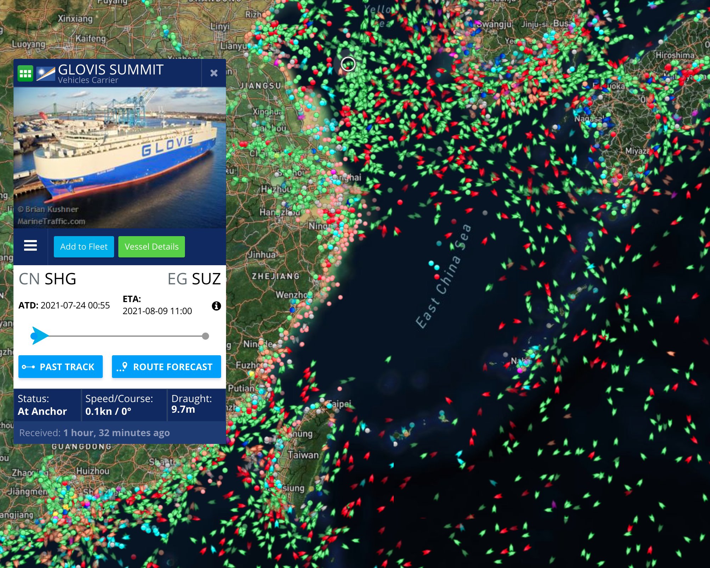
Task: Click the Luoyang city label
Action: (x=29, y=44)
